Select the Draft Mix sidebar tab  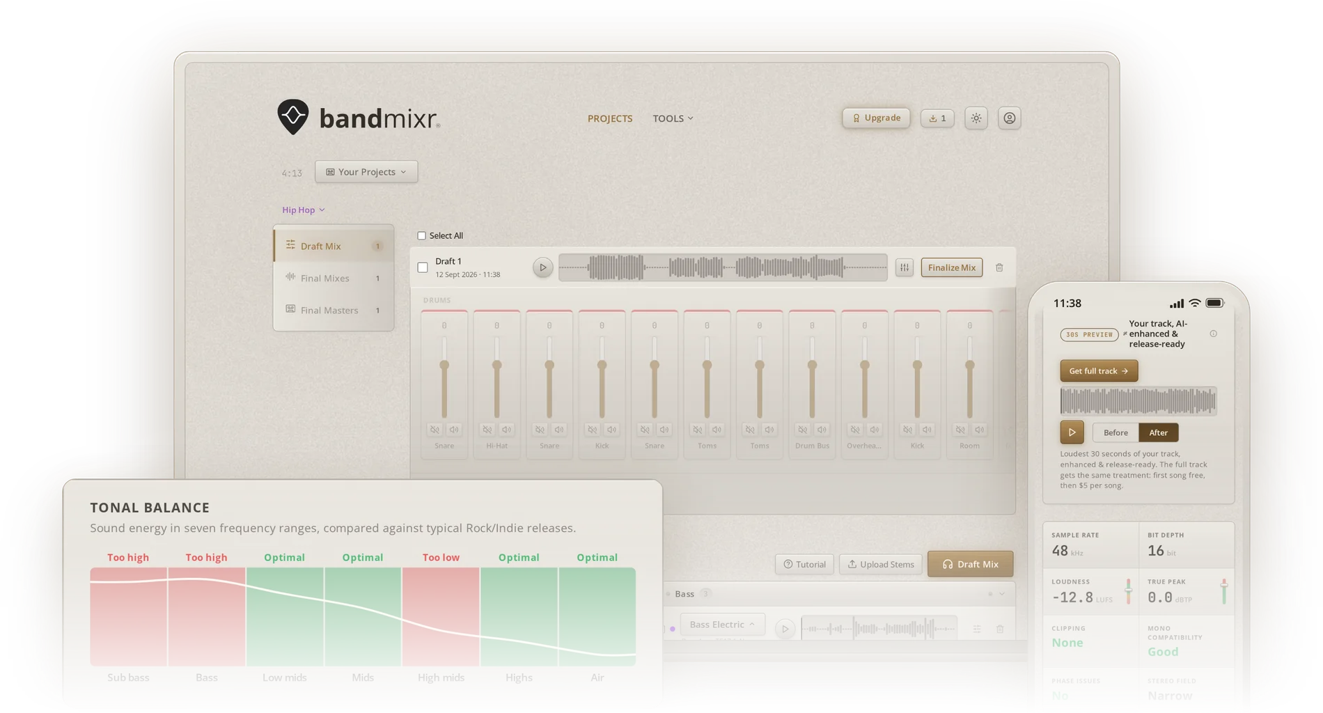334,246
